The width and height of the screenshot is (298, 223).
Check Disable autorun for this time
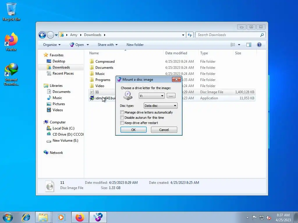tap(122, 118)
